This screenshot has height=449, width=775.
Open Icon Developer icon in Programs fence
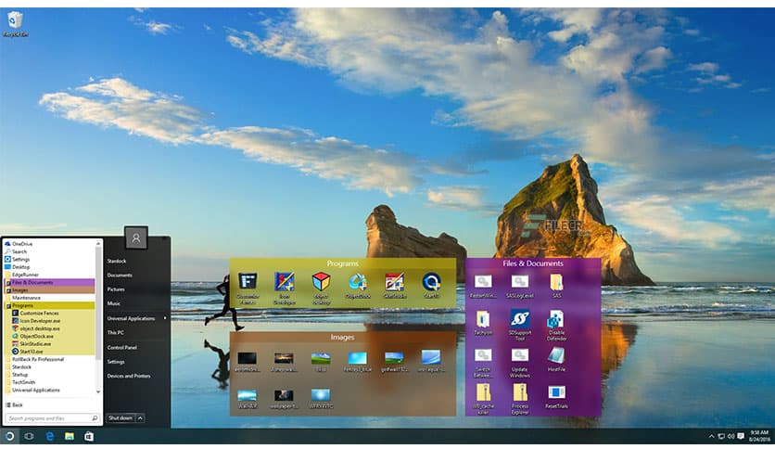285,282
